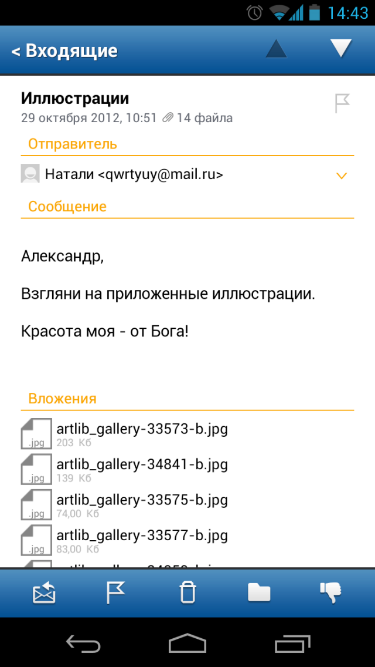
Task: Open the move-to-folder icon
Action: point(260,593)
